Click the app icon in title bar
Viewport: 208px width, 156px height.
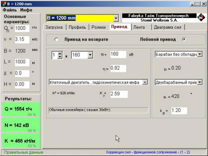[x=4, y=4]
